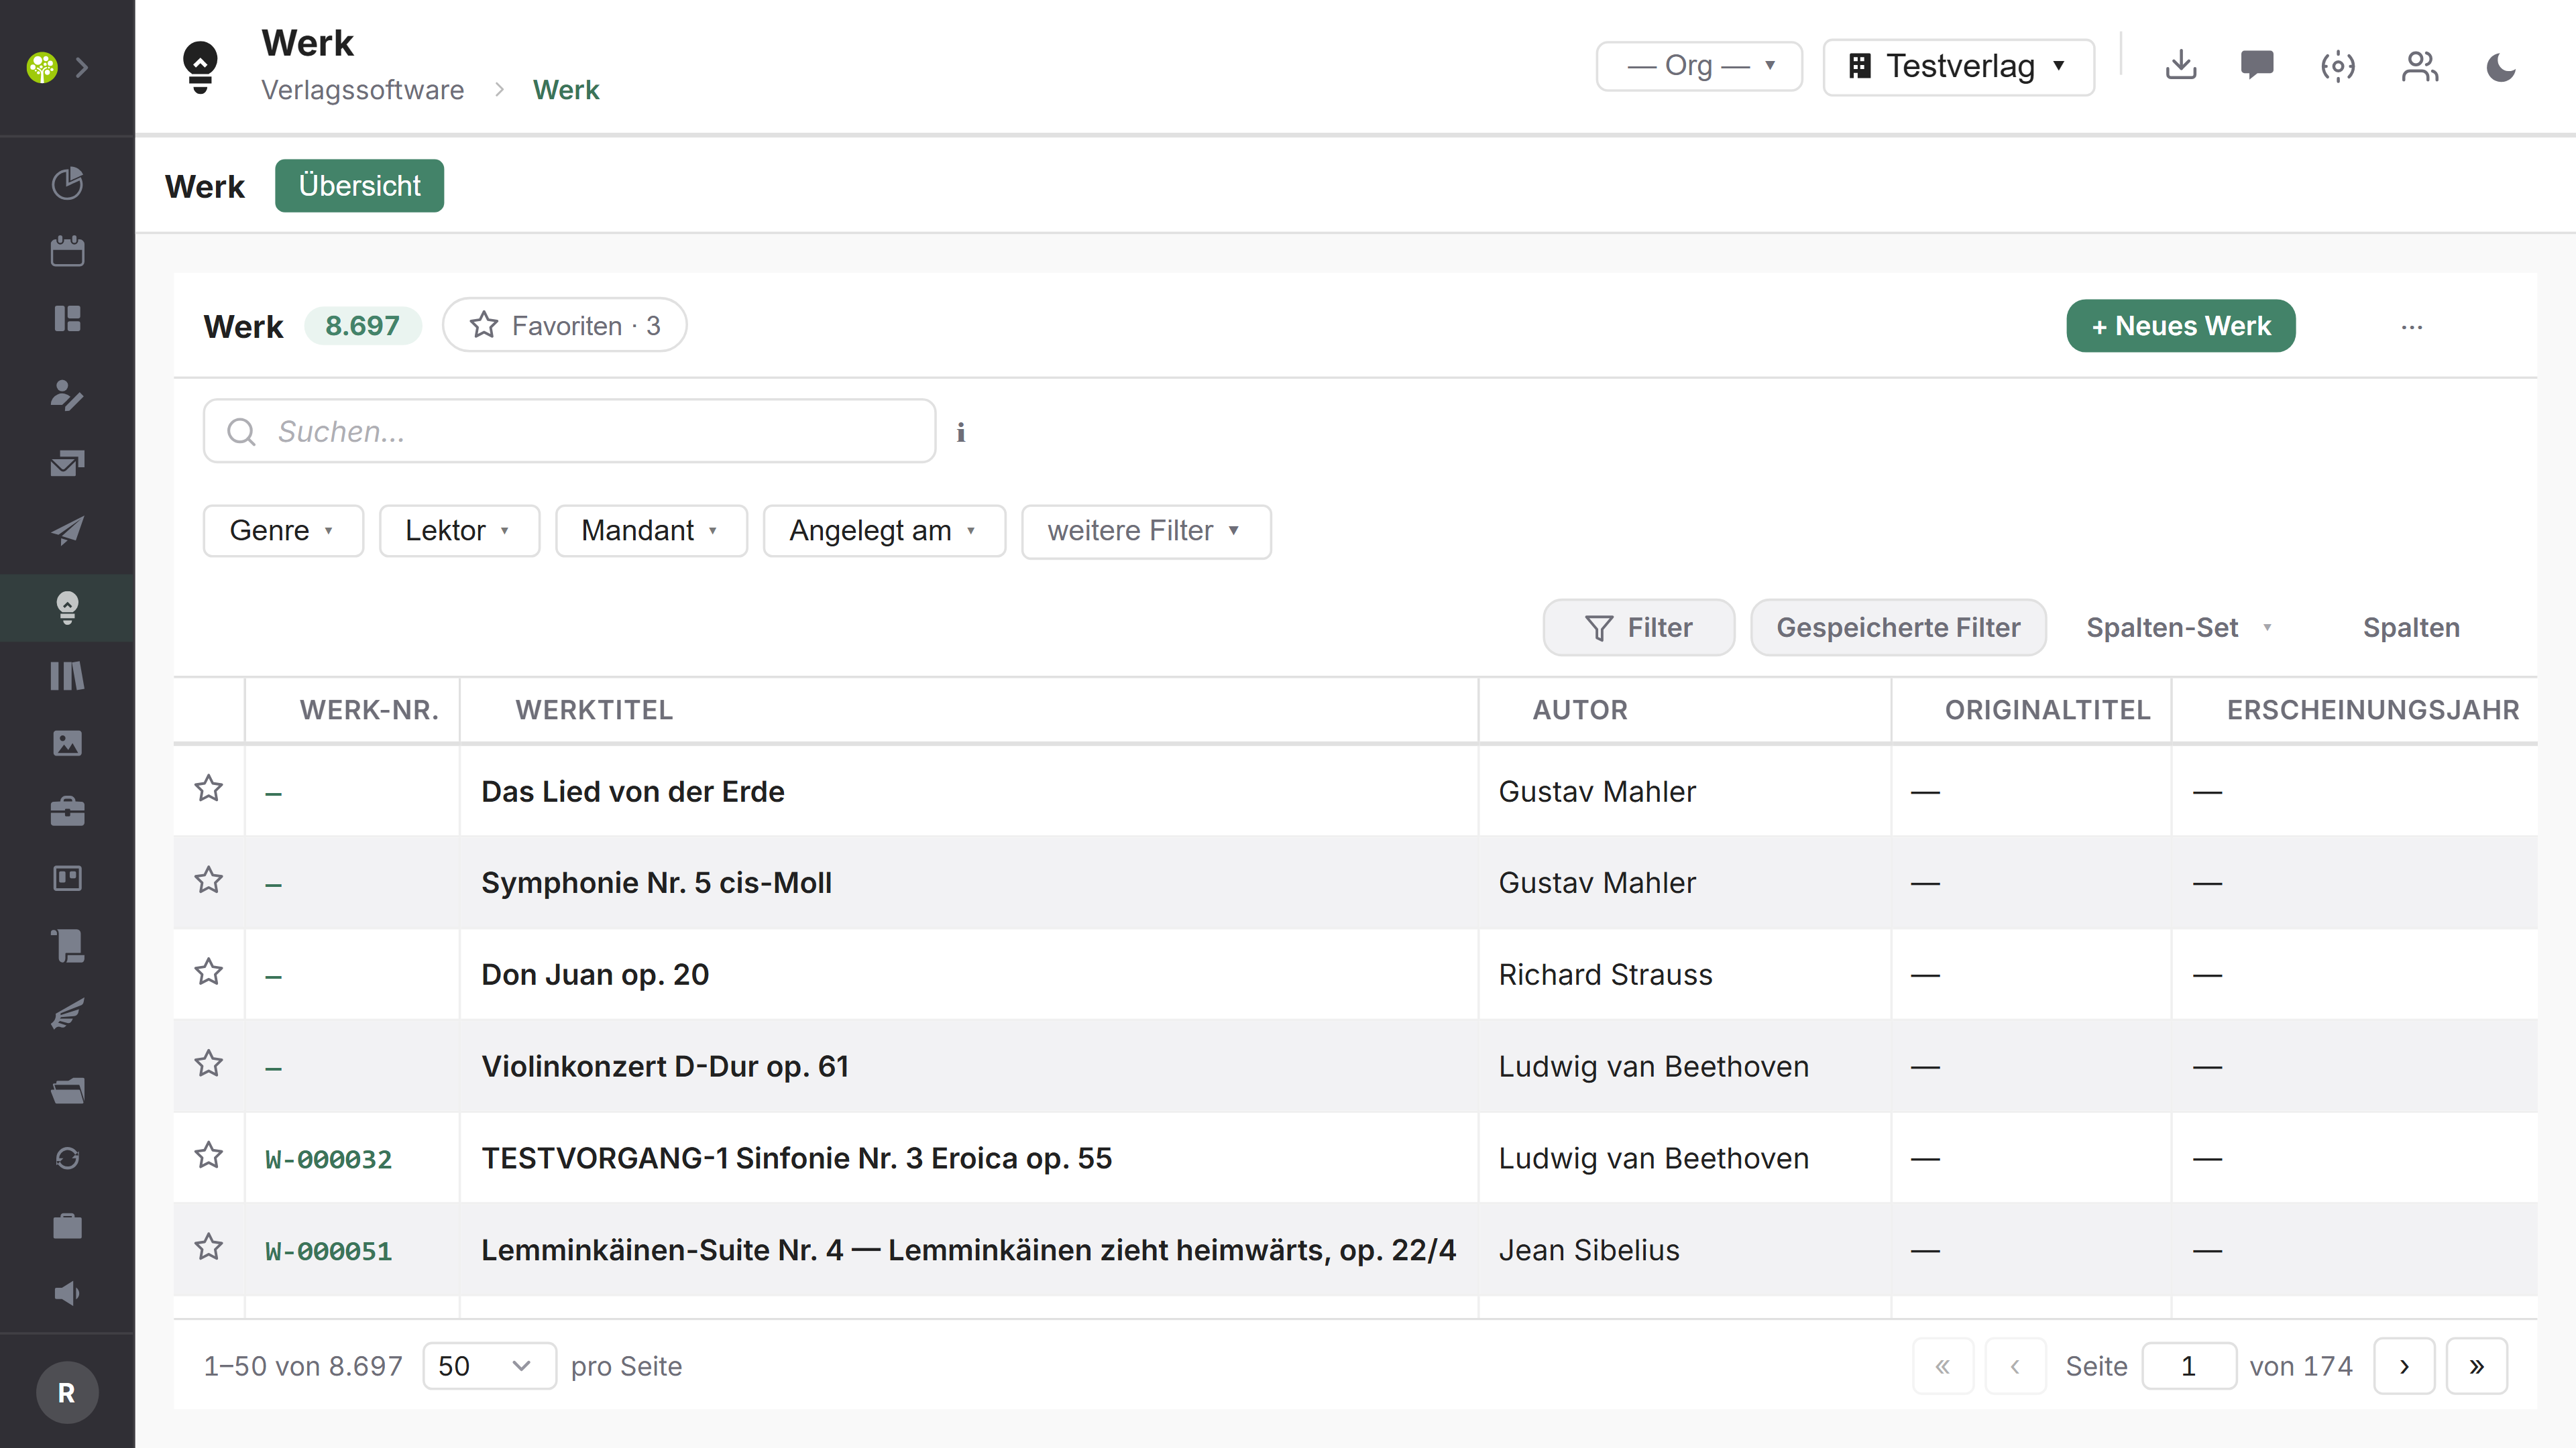The image size is (2576, 1448).
Task: Open the user avatar R
Action: [67, 1392]
